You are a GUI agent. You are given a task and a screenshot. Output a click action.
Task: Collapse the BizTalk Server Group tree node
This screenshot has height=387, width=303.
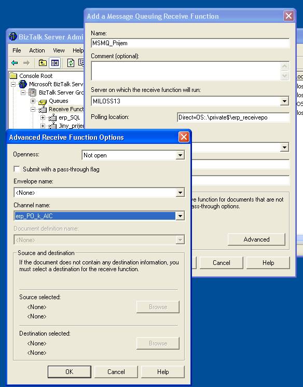coord(23,92)
